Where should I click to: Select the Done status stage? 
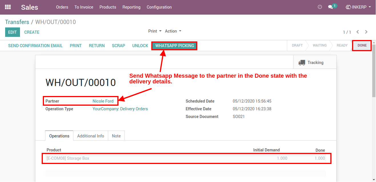[x=362, y=45]
